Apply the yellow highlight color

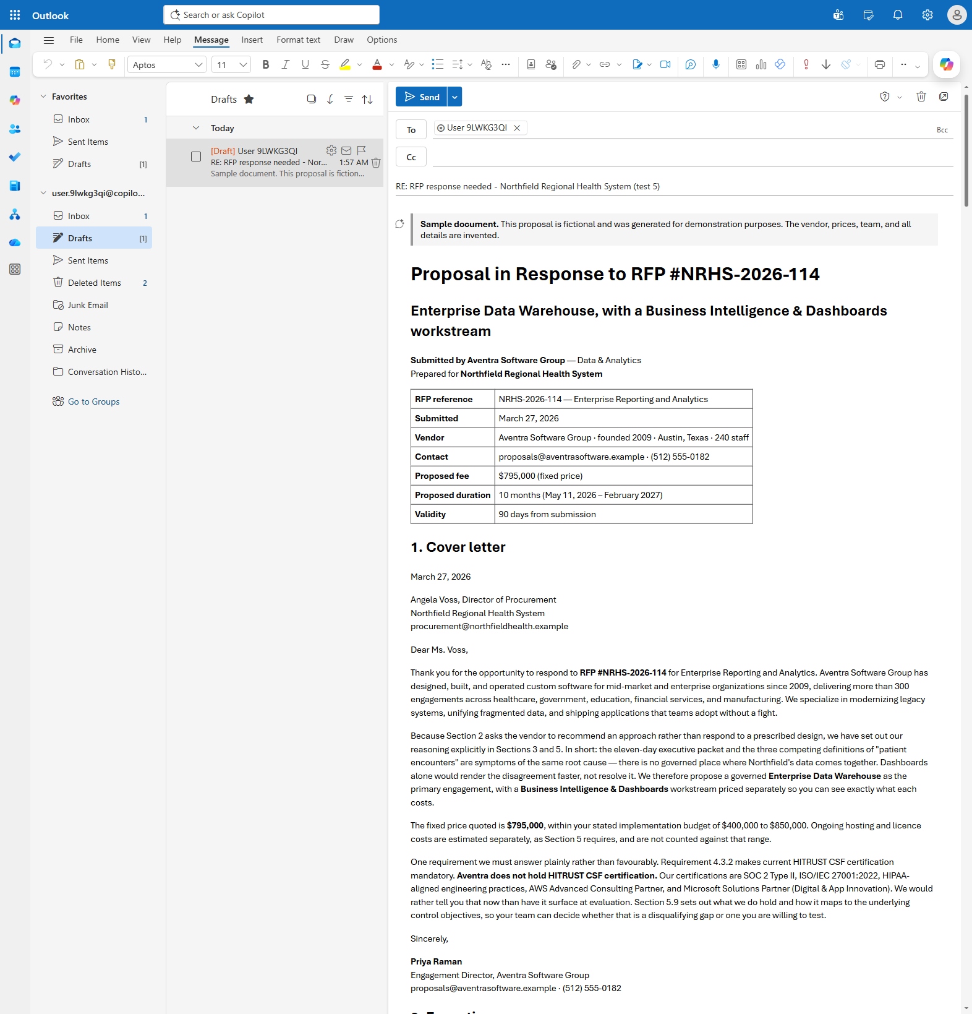(345, 64)
